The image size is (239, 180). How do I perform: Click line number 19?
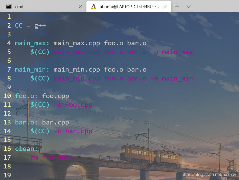pos(7,175)
